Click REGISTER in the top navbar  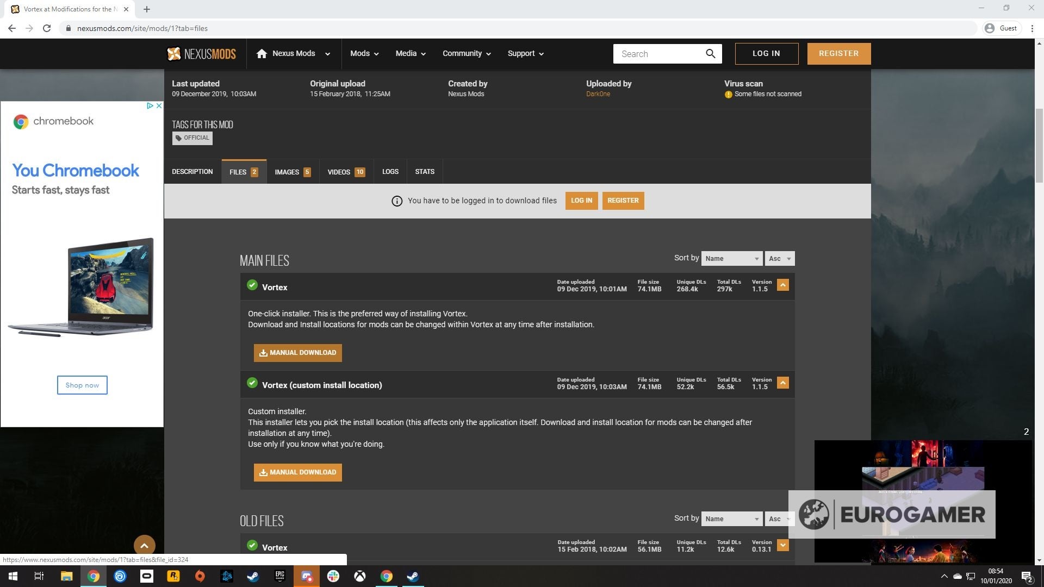839,54
